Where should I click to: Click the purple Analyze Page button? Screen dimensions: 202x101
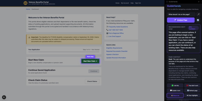click(x=181, y=20)
